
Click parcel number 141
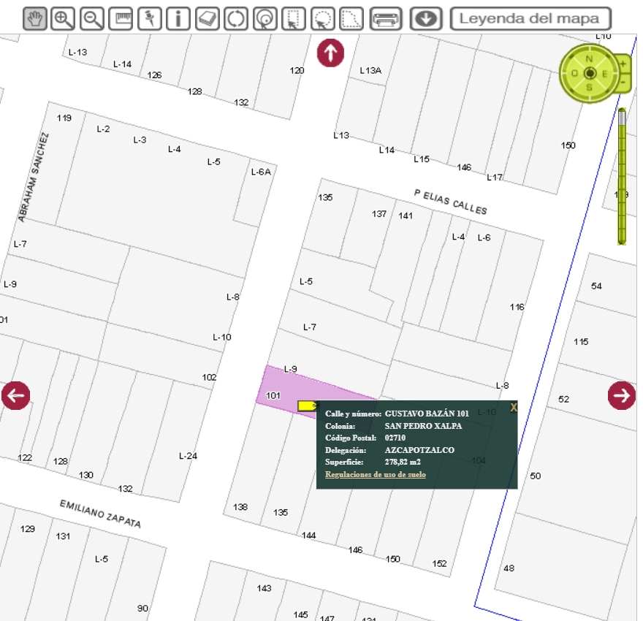click(x=406, y=216)
